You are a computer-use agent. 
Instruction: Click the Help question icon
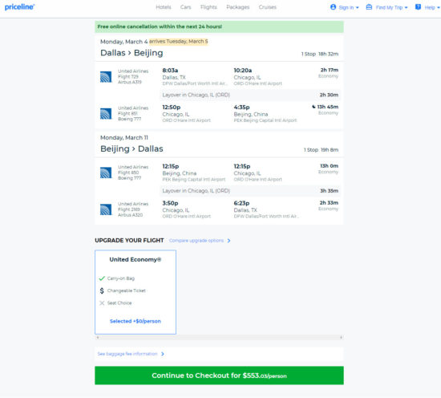pyautogui.click(x=418, y=7)
